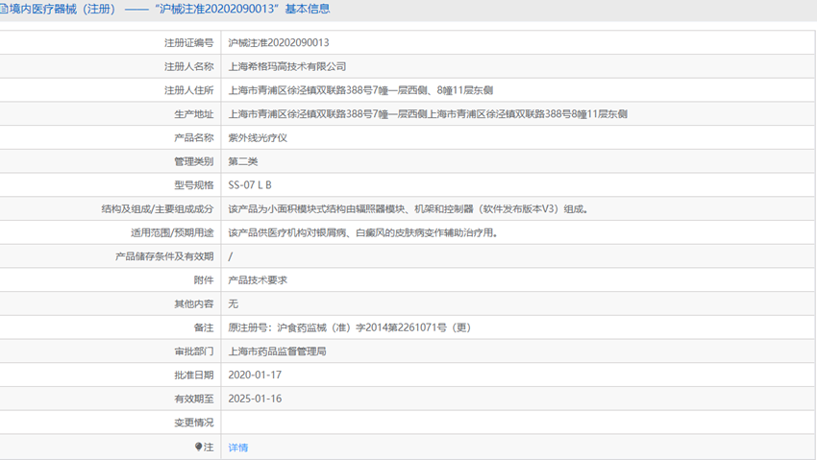Click the 注册人名称 label
The image size is (817, 460).
pyautogui.click(x=189, y=66)
